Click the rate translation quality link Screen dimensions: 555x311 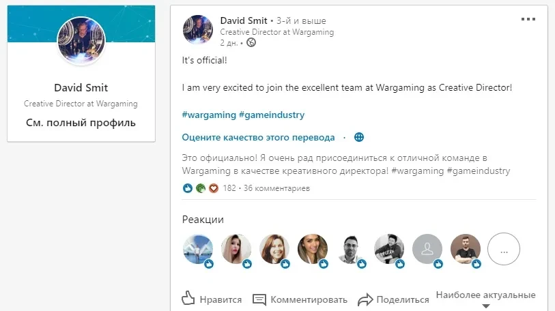pos(258,137)
